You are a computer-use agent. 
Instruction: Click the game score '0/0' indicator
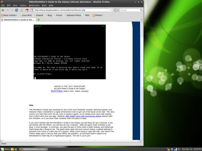[103, 26]
